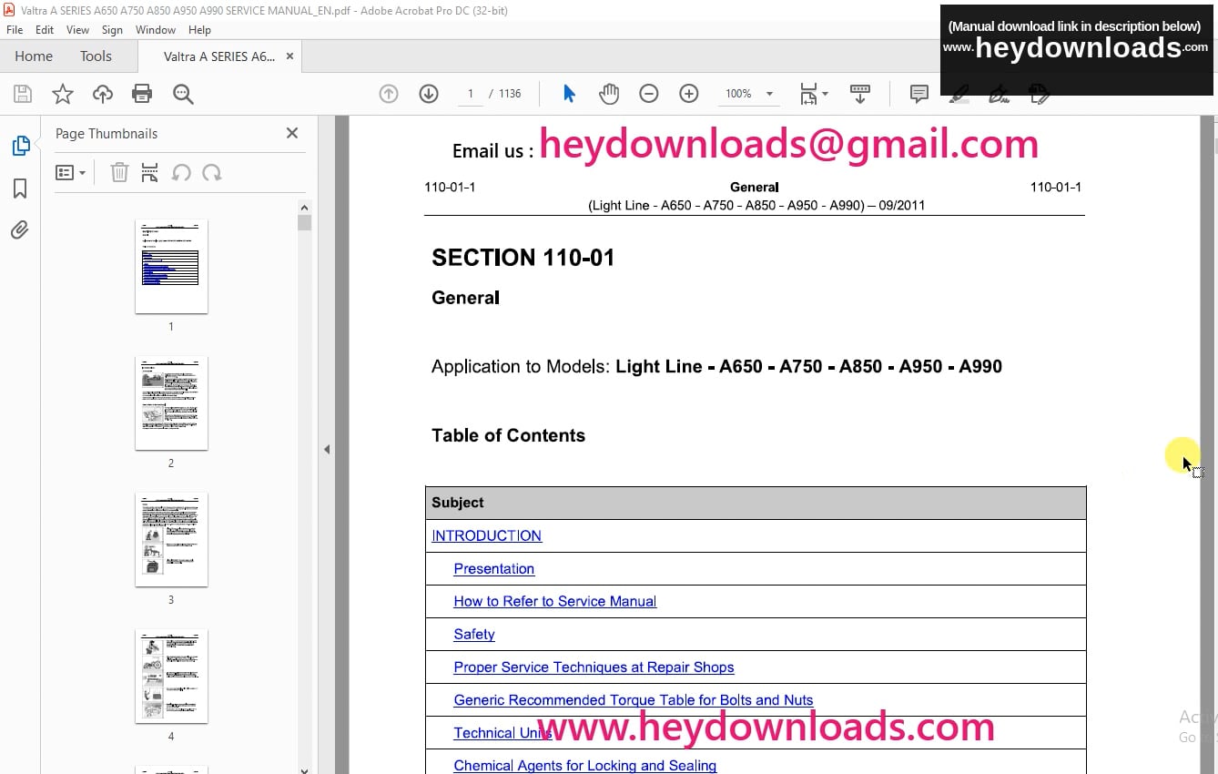Close the Page Thumbnails panel

tap(292, 133)
